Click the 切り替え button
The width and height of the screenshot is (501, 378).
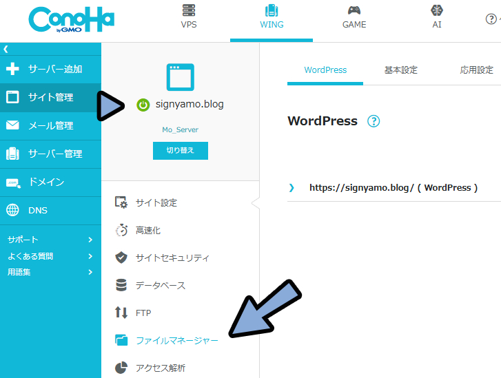click(x=180, y=151)
